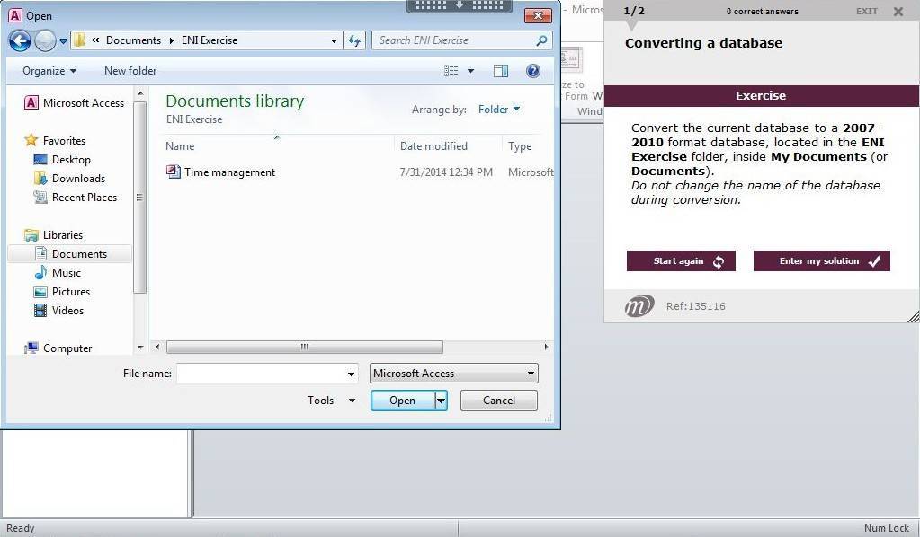Open the Downloads favorites folder

pyautogui.click(x=78, y=179)
